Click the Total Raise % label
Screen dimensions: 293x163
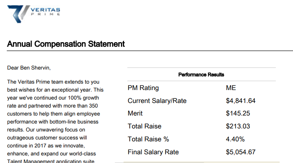148,139
